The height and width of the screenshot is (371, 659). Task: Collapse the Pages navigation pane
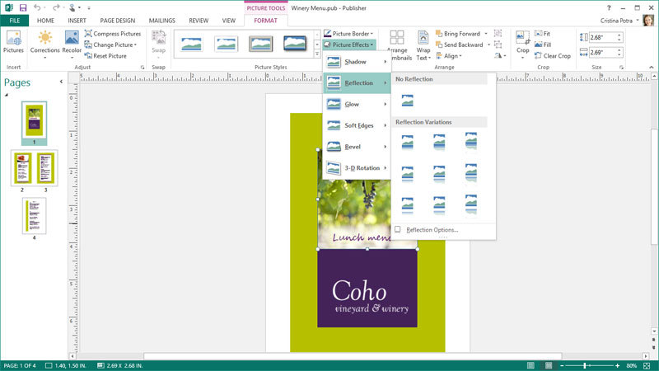coord(61,82)
